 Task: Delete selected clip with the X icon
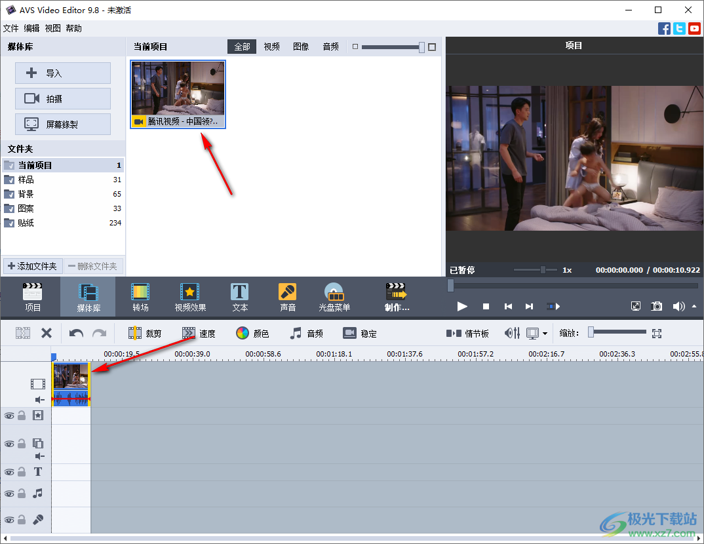(47, 333)
